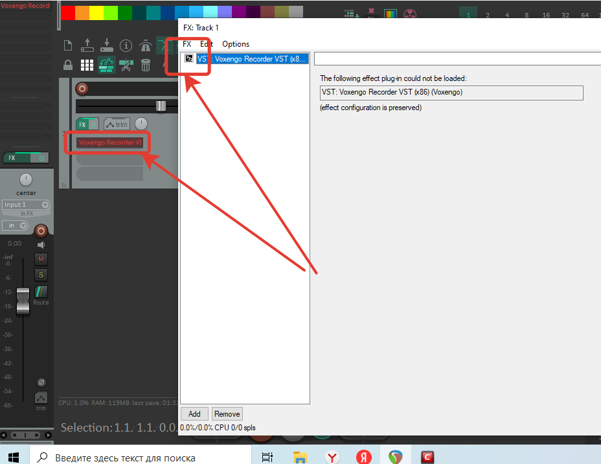Toggle the grid lines icon
Image resolution: width=601 pixels, height=464 pixels.
tap(87, 65)
